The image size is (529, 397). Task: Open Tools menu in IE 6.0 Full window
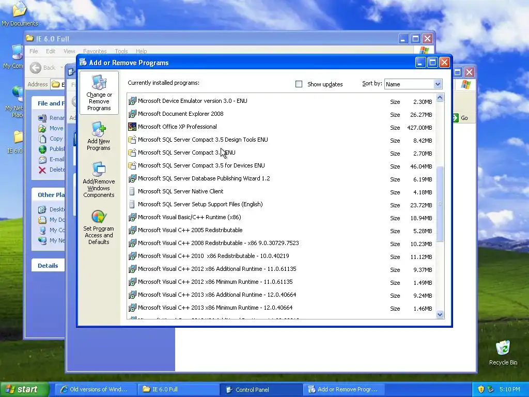pyautogui.click(x=121, y=51)
